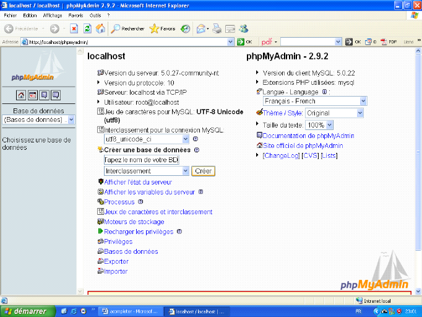
Task: Open the Interclassement dropdown for new database
Action: (147, 171)
